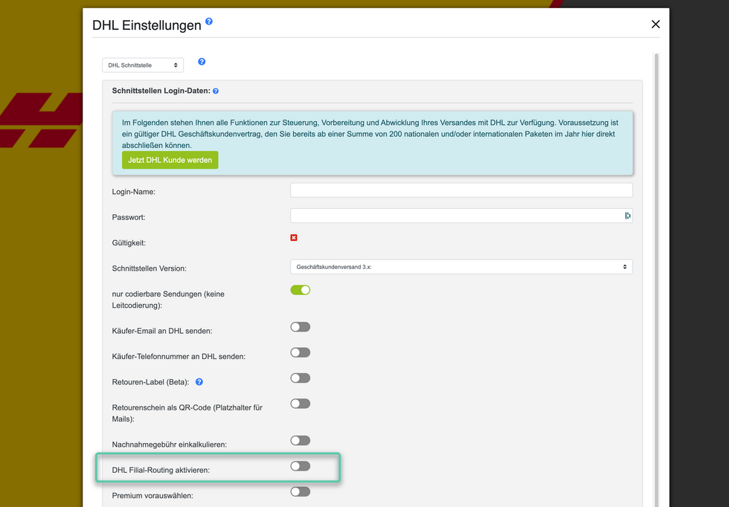The height and width of the screenshot is (507, 729).
Task: Open Schnittstellen Version dropdown
Action: coord(461,267)
